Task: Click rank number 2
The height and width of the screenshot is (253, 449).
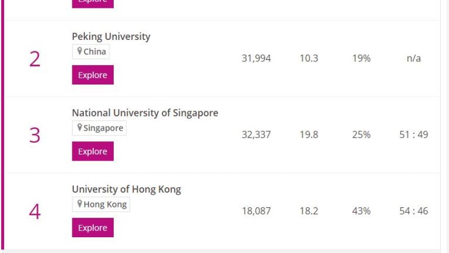Action: [35, 59]
